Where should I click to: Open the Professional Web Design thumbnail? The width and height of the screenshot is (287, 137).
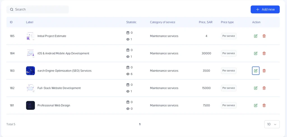(x=30, y=105)
